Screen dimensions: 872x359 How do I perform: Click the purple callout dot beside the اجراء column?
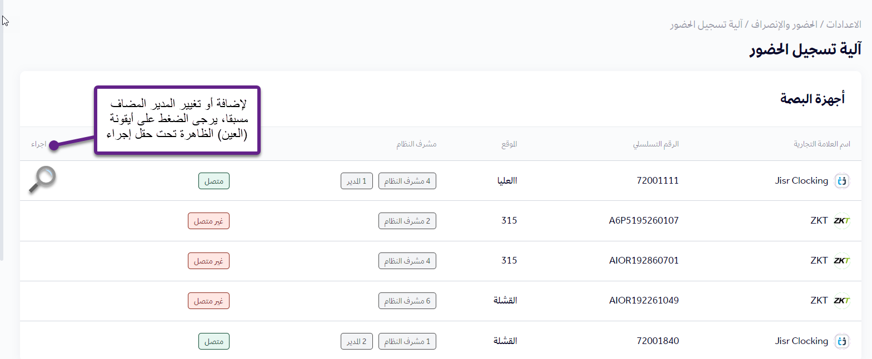(54, 145)
